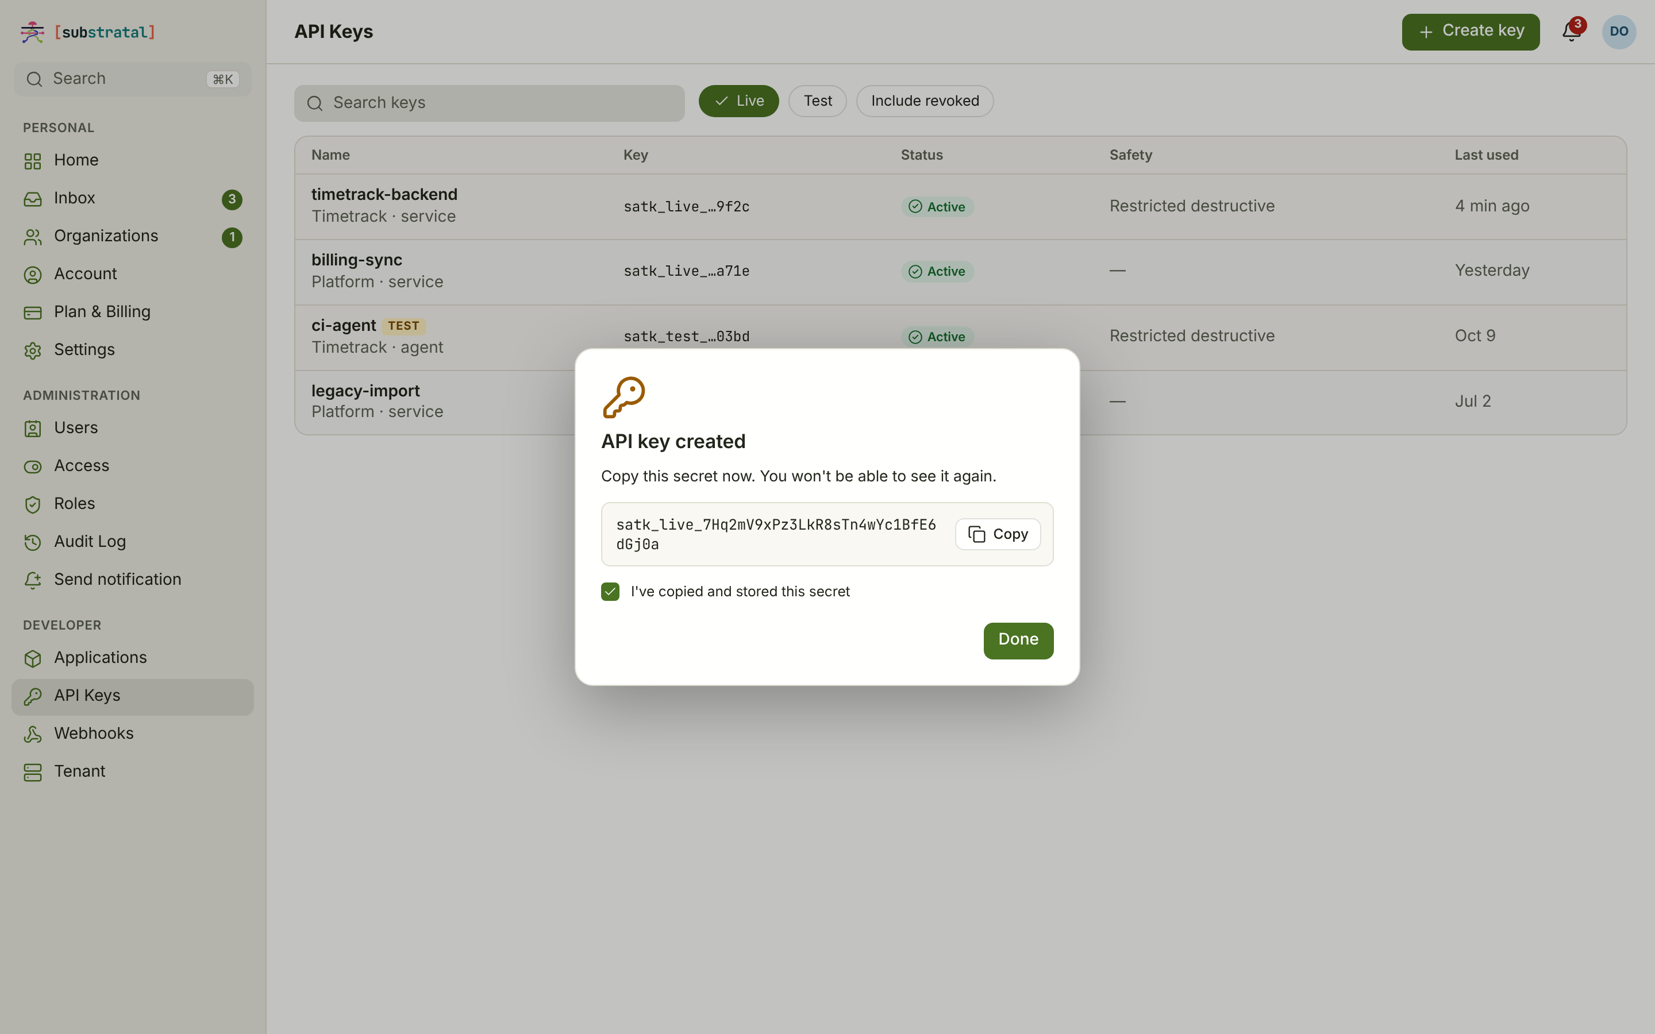
Task: Open the Access page
Action: click(x=132, y=466)
